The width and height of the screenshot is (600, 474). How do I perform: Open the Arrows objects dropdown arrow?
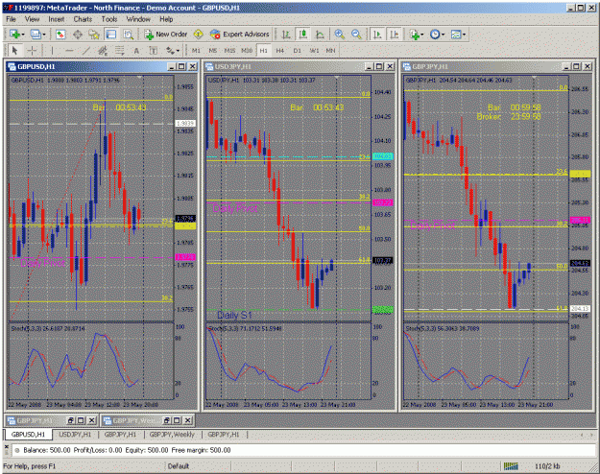pos(178,51)
